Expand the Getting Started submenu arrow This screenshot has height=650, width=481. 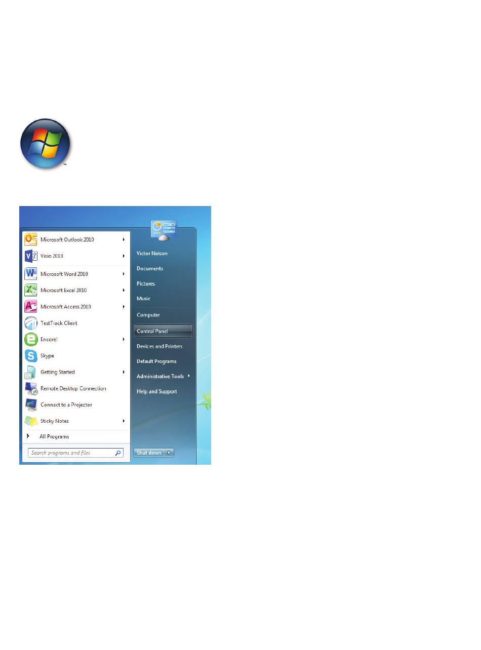point(124,372)
